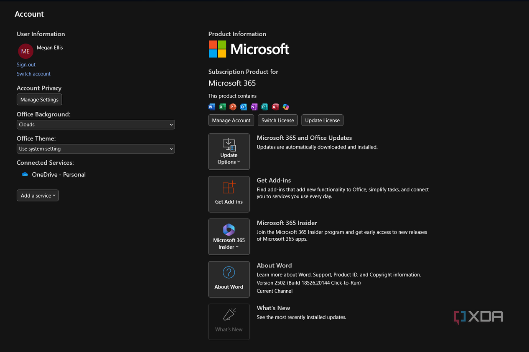Image resolution: width=529 pixels, height=352 pixels.
Task: Expand Microsoft 365 Insider options
Action: (x=229, y=236)
